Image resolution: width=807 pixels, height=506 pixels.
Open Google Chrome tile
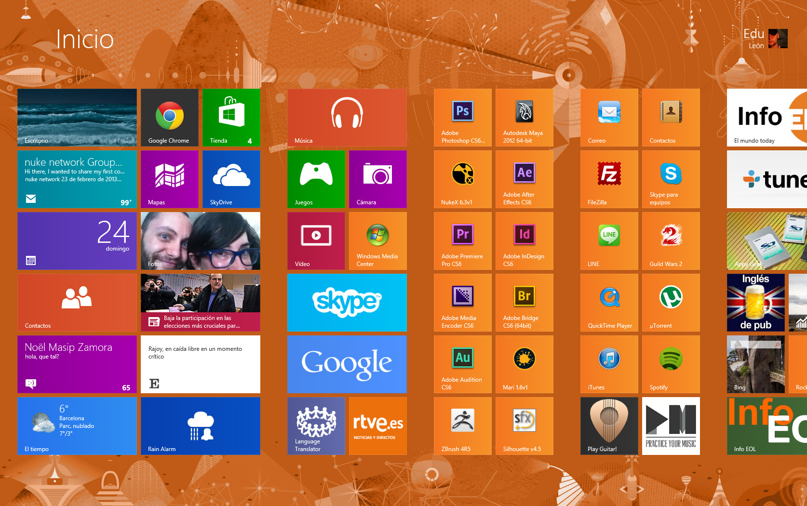click(x=169, y=118)
